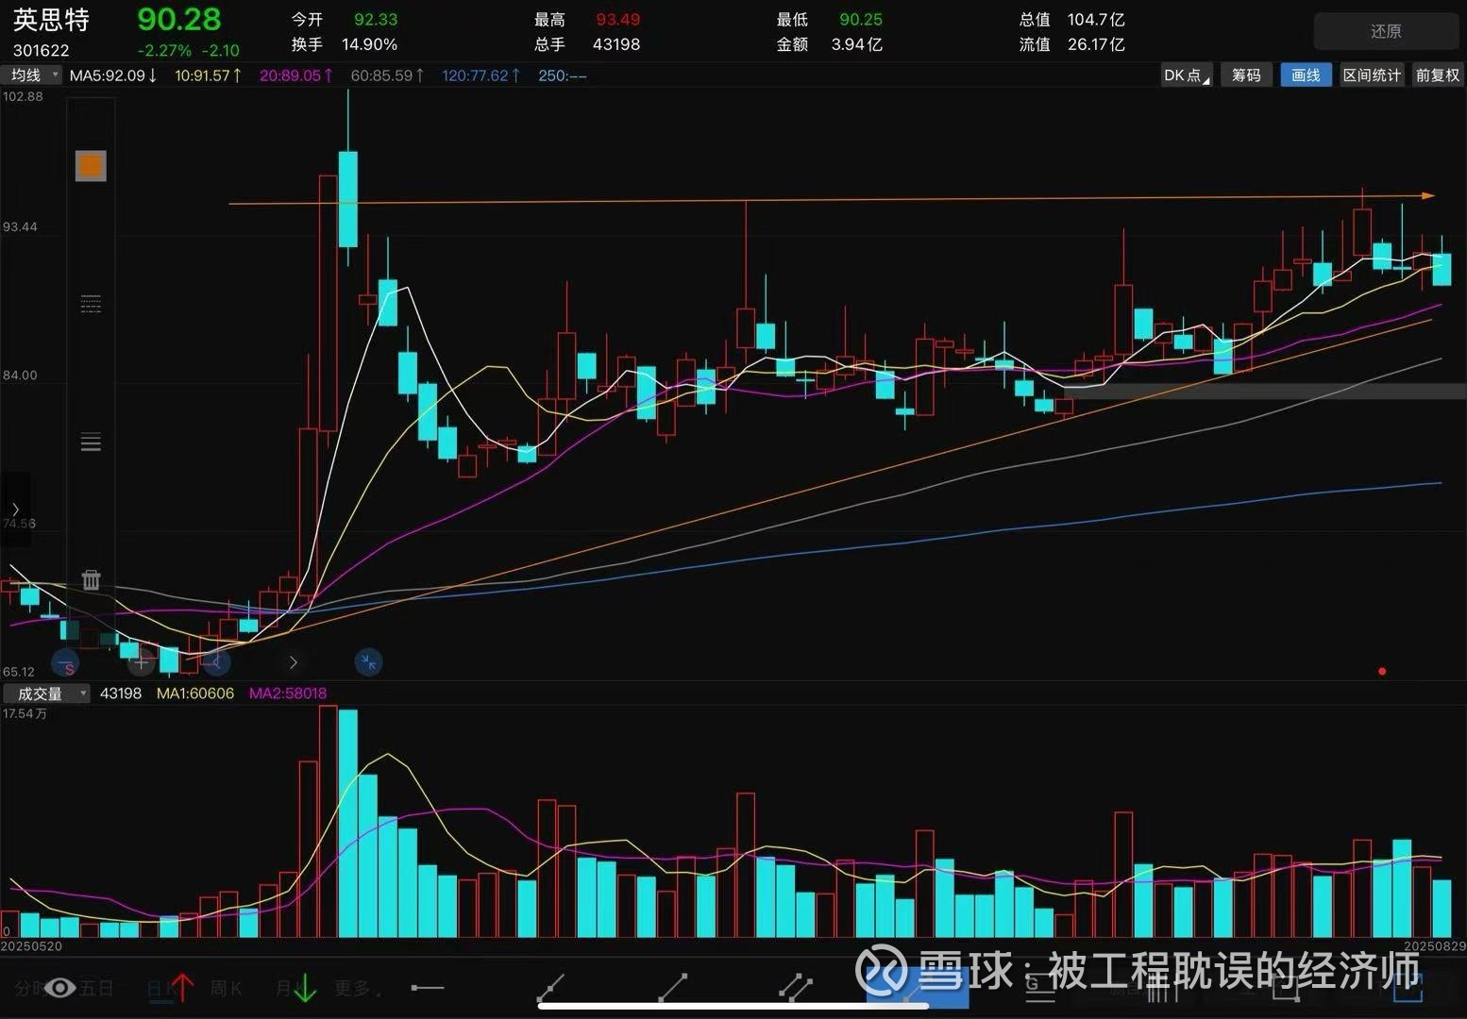Click the start date 20250520
The image size is (1467, 1019).
[31, 945]
